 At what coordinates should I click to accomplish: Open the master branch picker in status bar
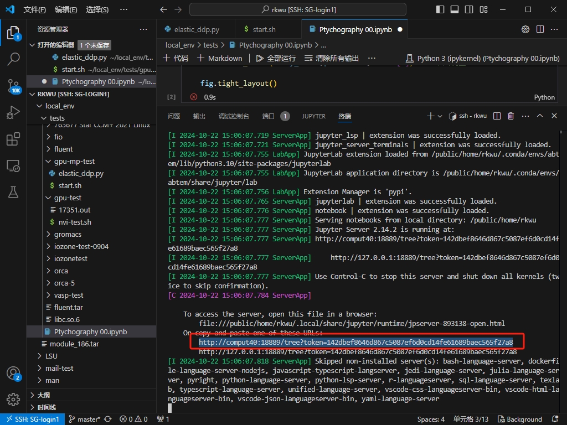tap(85, 419)
